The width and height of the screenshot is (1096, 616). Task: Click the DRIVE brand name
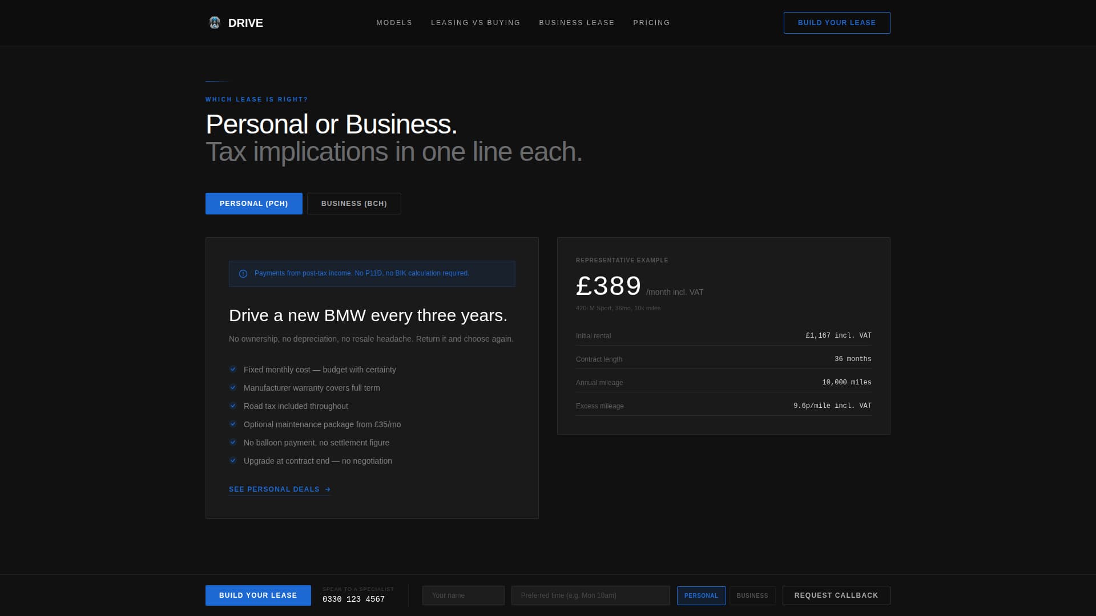pos(245,23)
